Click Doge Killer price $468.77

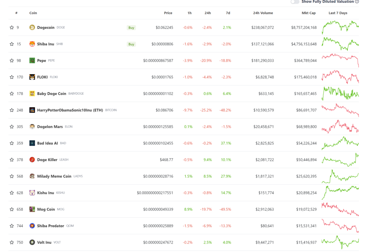point(166,160)
